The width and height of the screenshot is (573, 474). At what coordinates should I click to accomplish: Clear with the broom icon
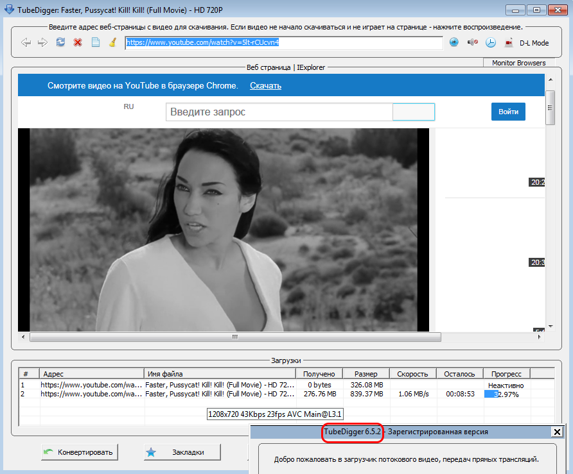pos(112,42)
